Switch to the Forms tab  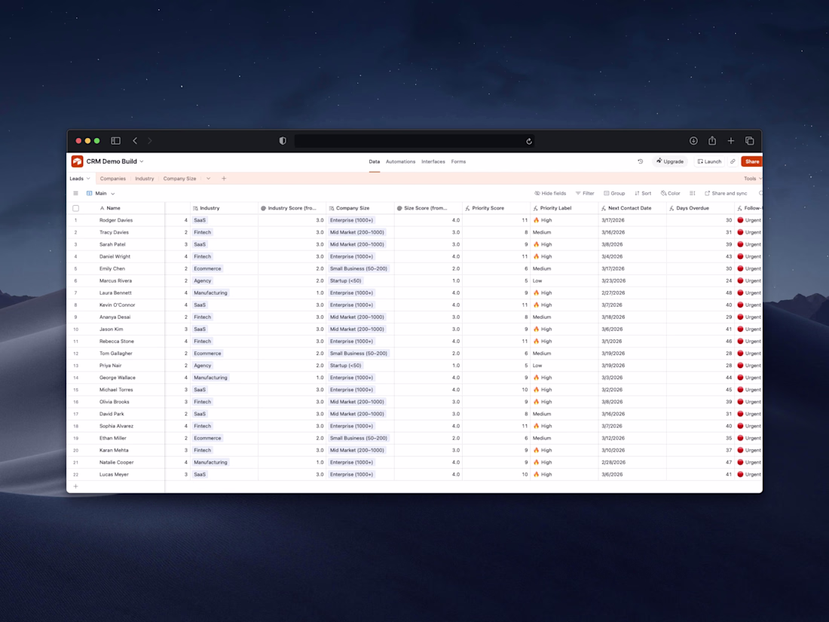tap(458, 161)
